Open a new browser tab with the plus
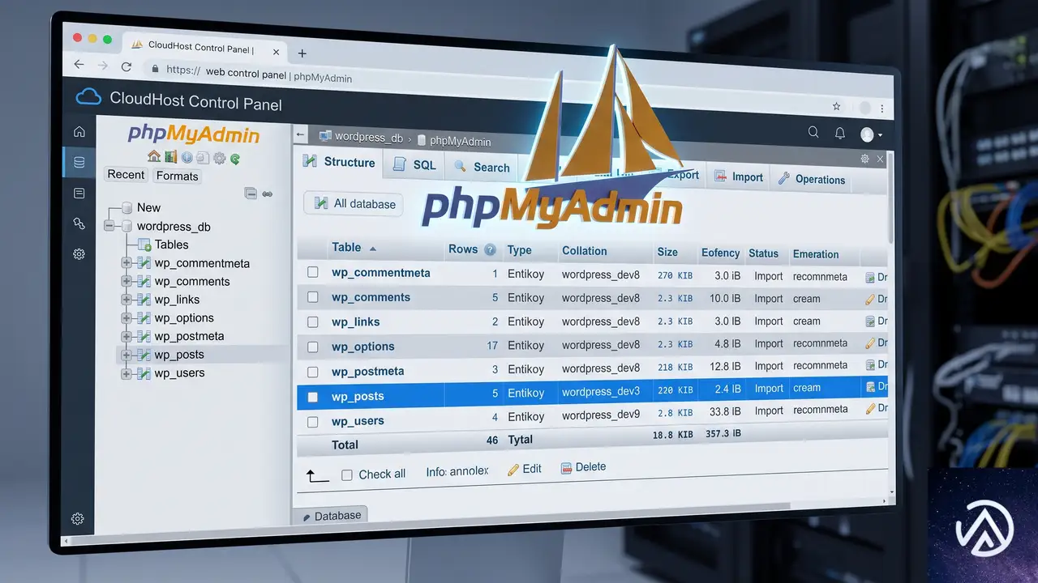Image resolution: width=1038 pixels, height=583 pixels. 302,53
